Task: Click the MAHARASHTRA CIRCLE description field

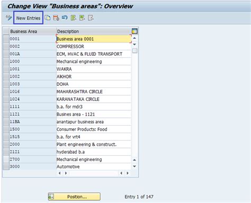Action: [94, 92]
